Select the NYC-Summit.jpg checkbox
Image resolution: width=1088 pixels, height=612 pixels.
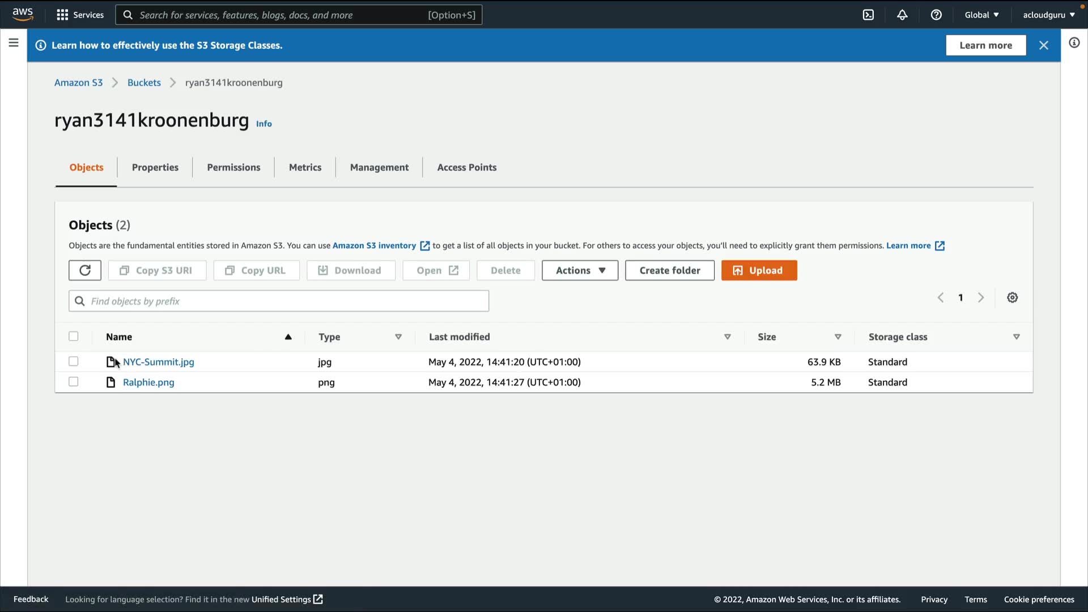(74, 362)
